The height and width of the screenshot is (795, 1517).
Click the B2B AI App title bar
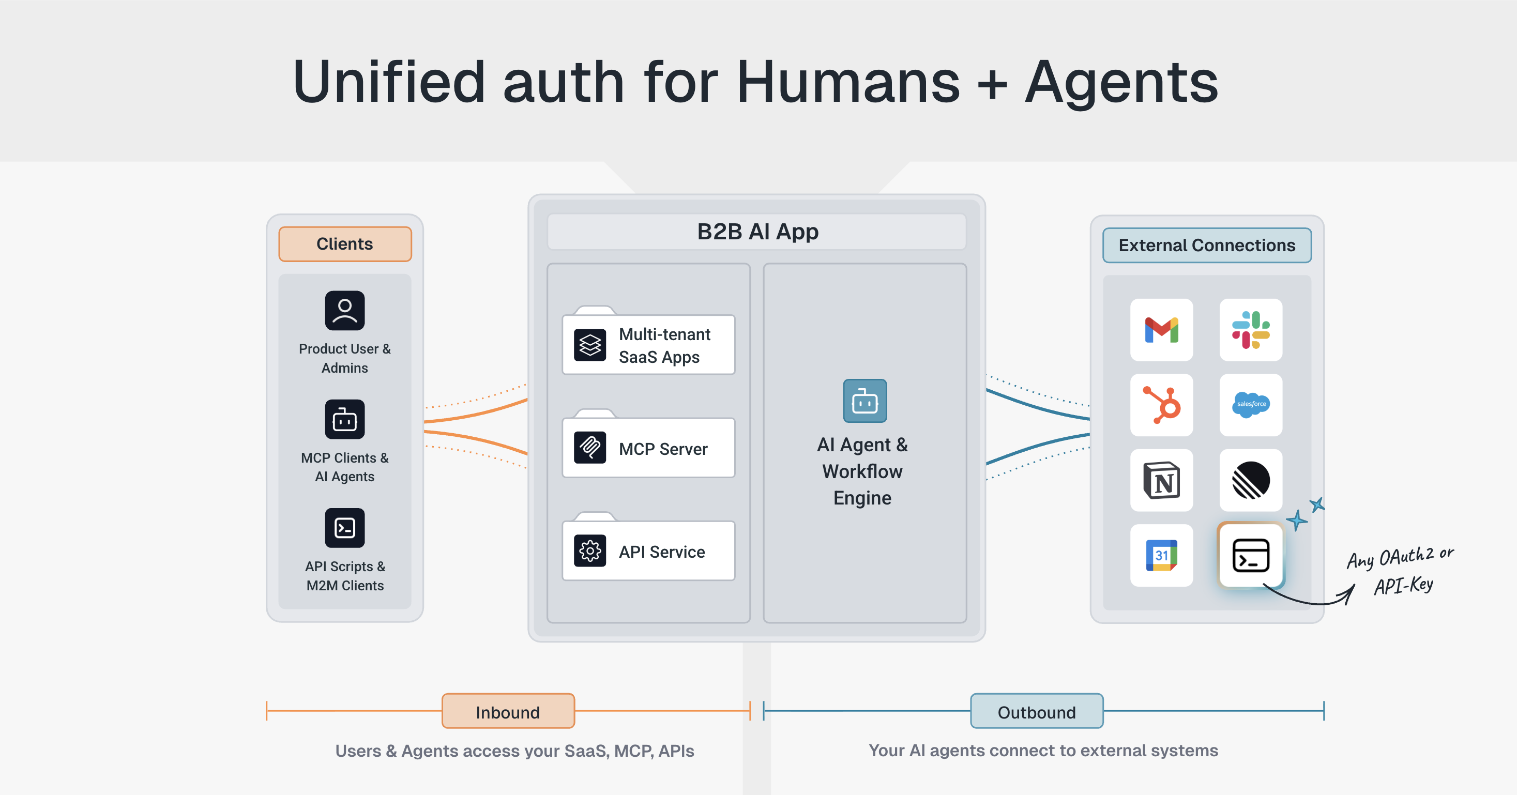coord(757,232)
